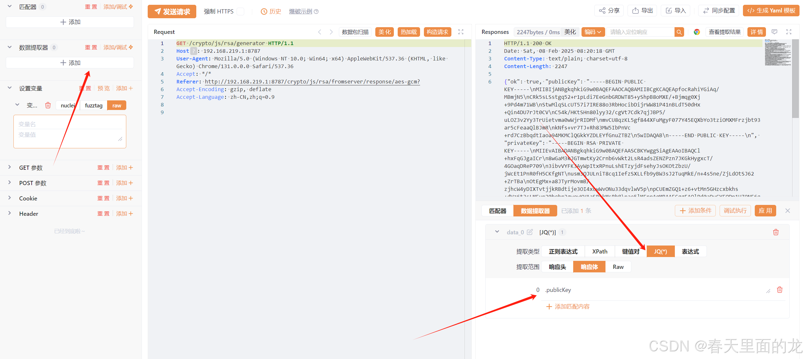The height and width of the screenshot is (359, 804).
Task: Open the 爆破示例 link
Action: tap(301, 12)
